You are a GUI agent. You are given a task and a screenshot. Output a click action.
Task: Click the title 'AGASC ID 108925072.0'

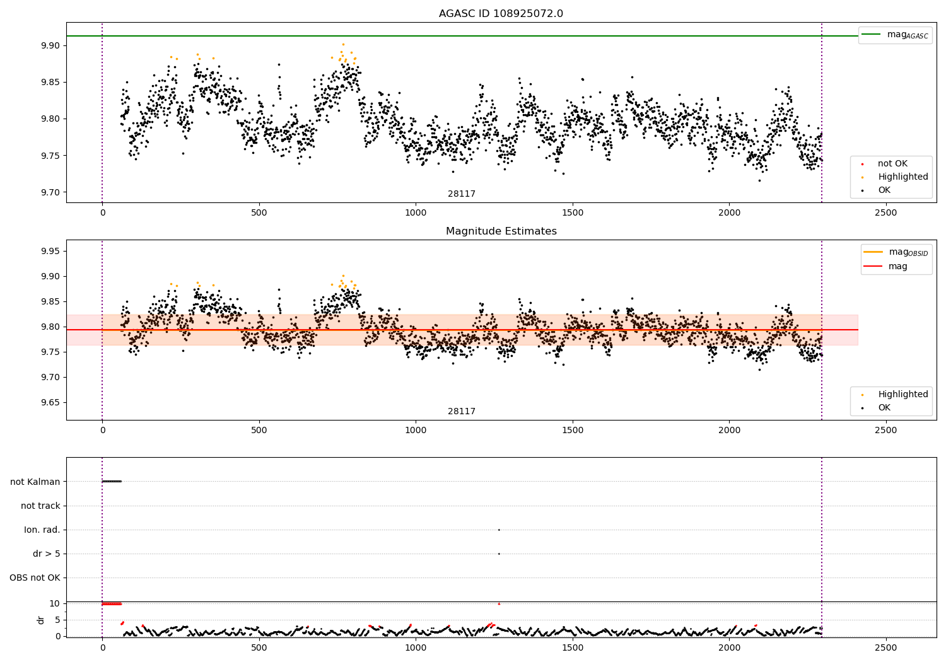point(501,14)
